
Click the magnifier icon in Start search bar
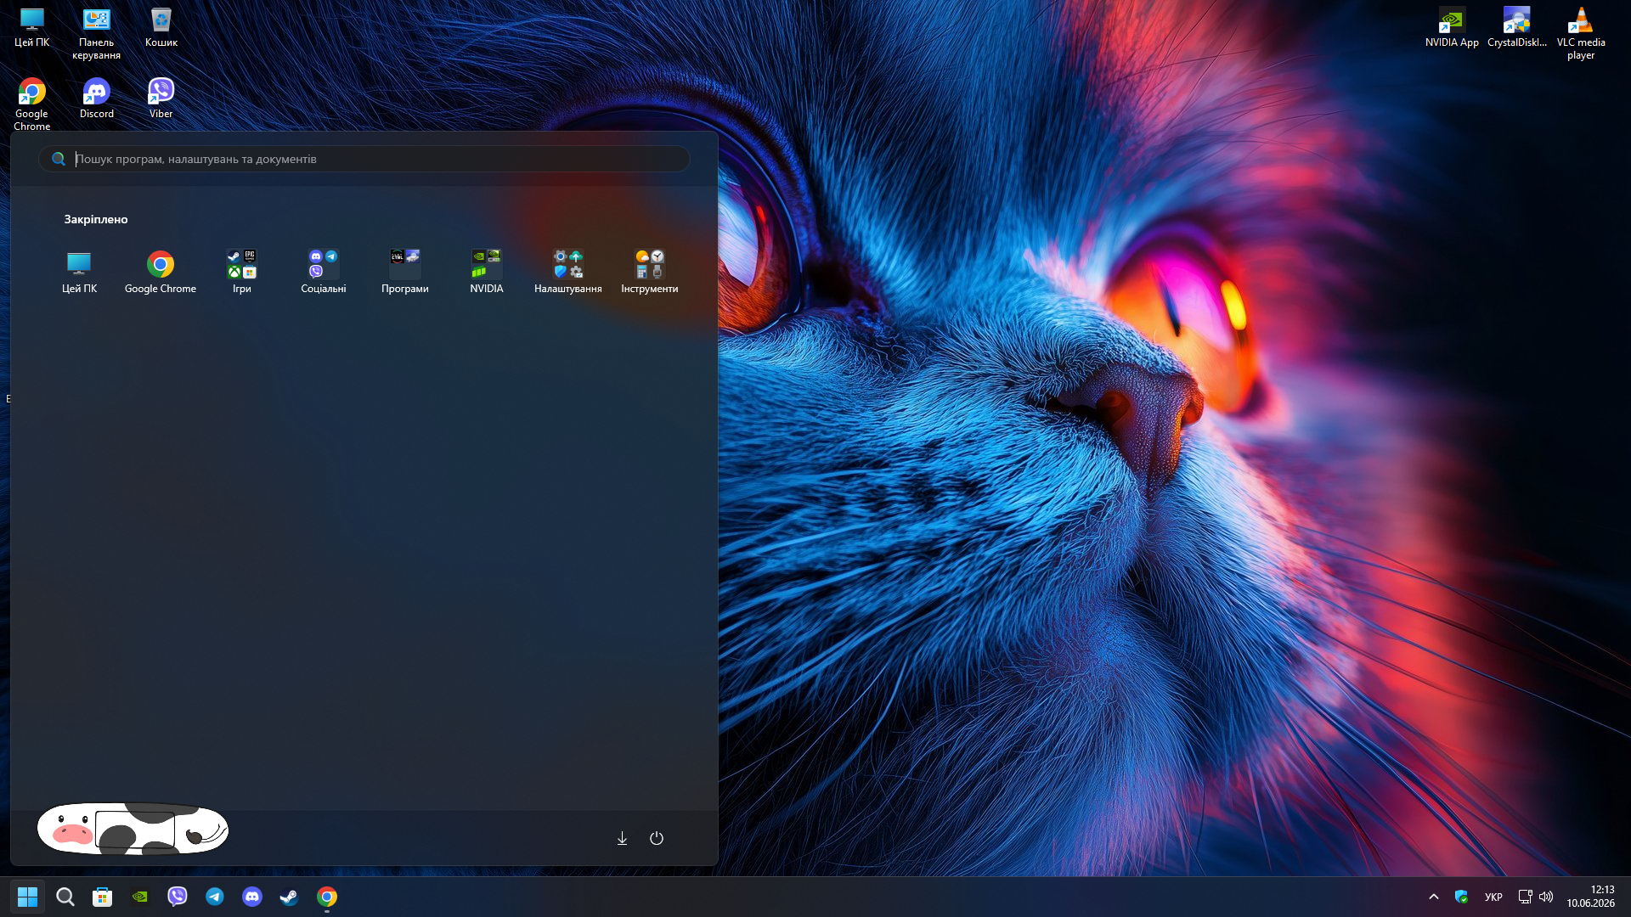[59, 159]
